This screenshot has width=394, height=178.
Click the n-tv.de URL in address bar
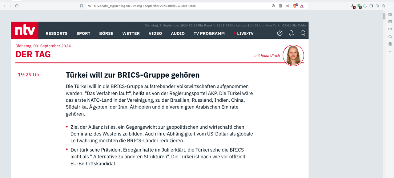tap(144, 6)
